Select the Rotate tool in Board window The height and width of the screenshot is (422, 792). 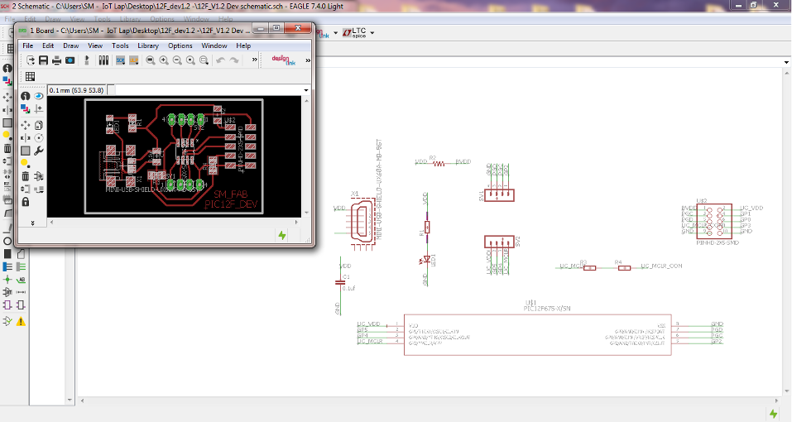click(x=38, y=138)
